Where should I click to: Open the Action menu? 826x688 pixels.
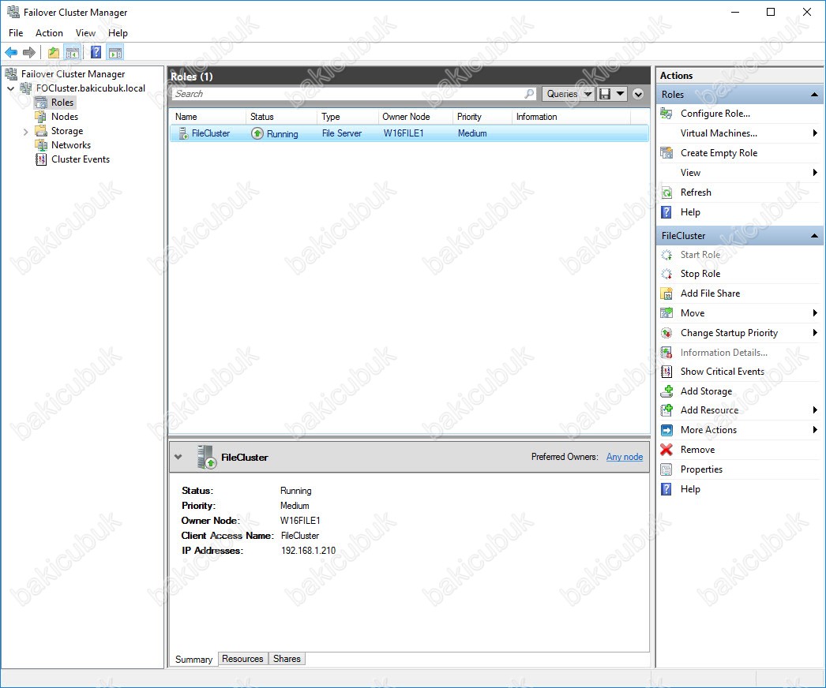pos(49,32)
